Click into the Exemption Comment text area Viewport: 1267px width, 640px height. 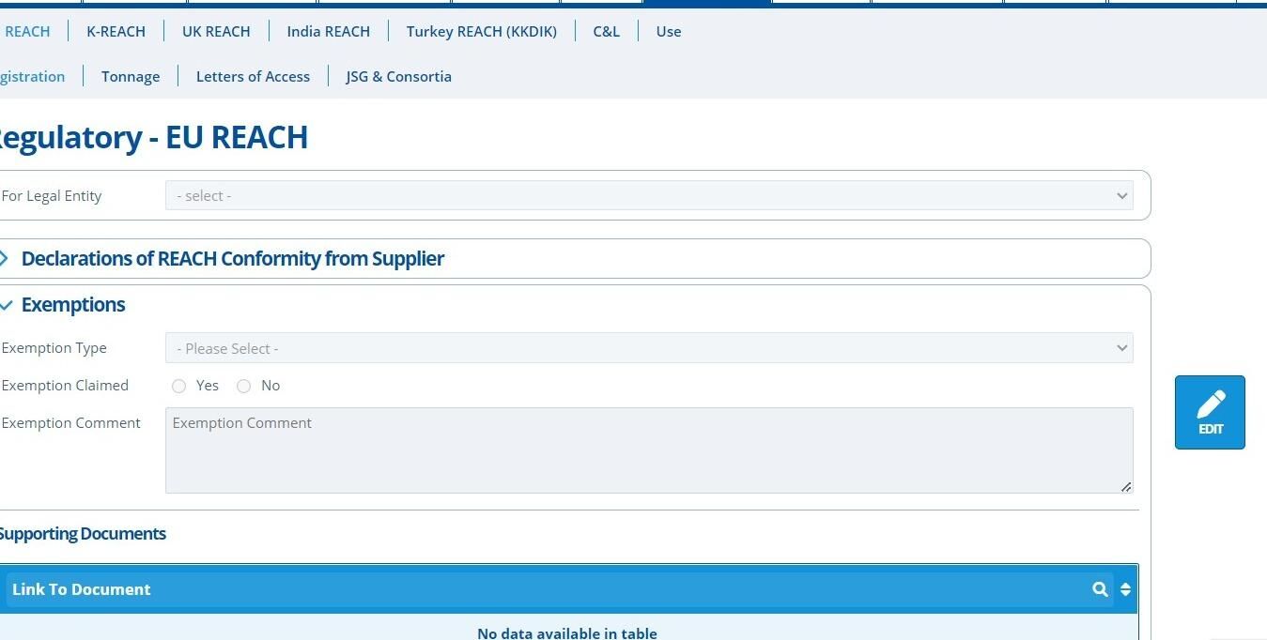(x=649, y=450)
